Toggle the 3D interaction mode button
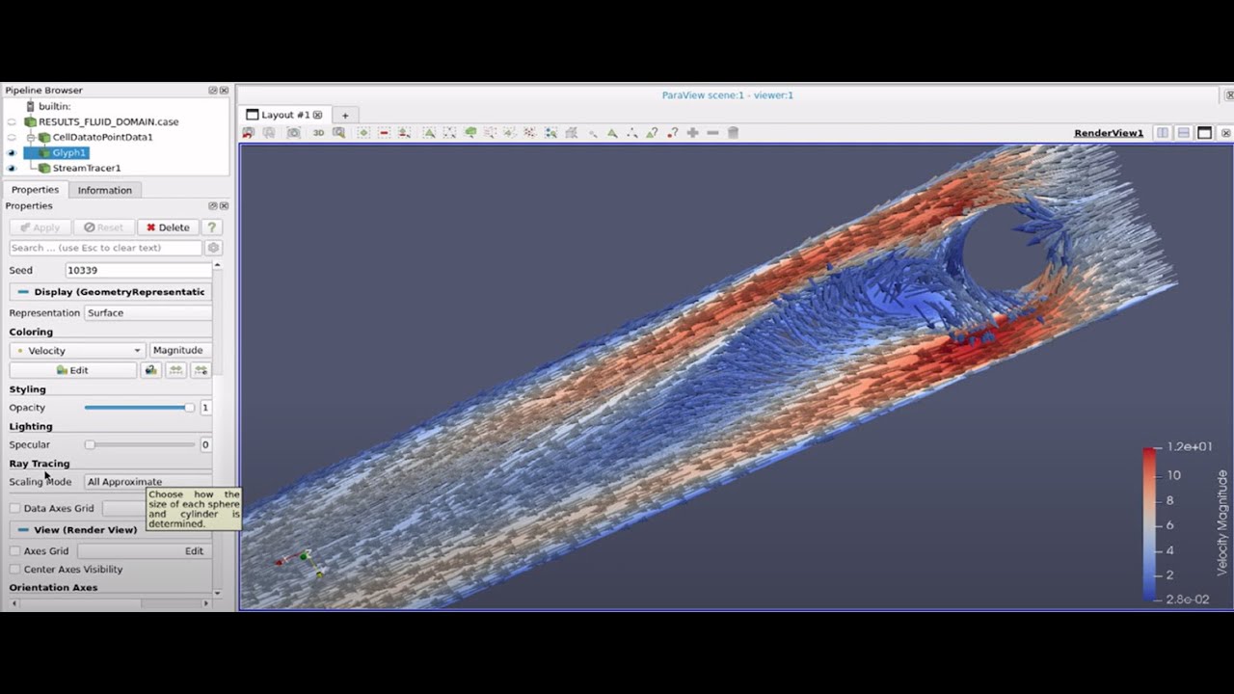 coord(318,133)
